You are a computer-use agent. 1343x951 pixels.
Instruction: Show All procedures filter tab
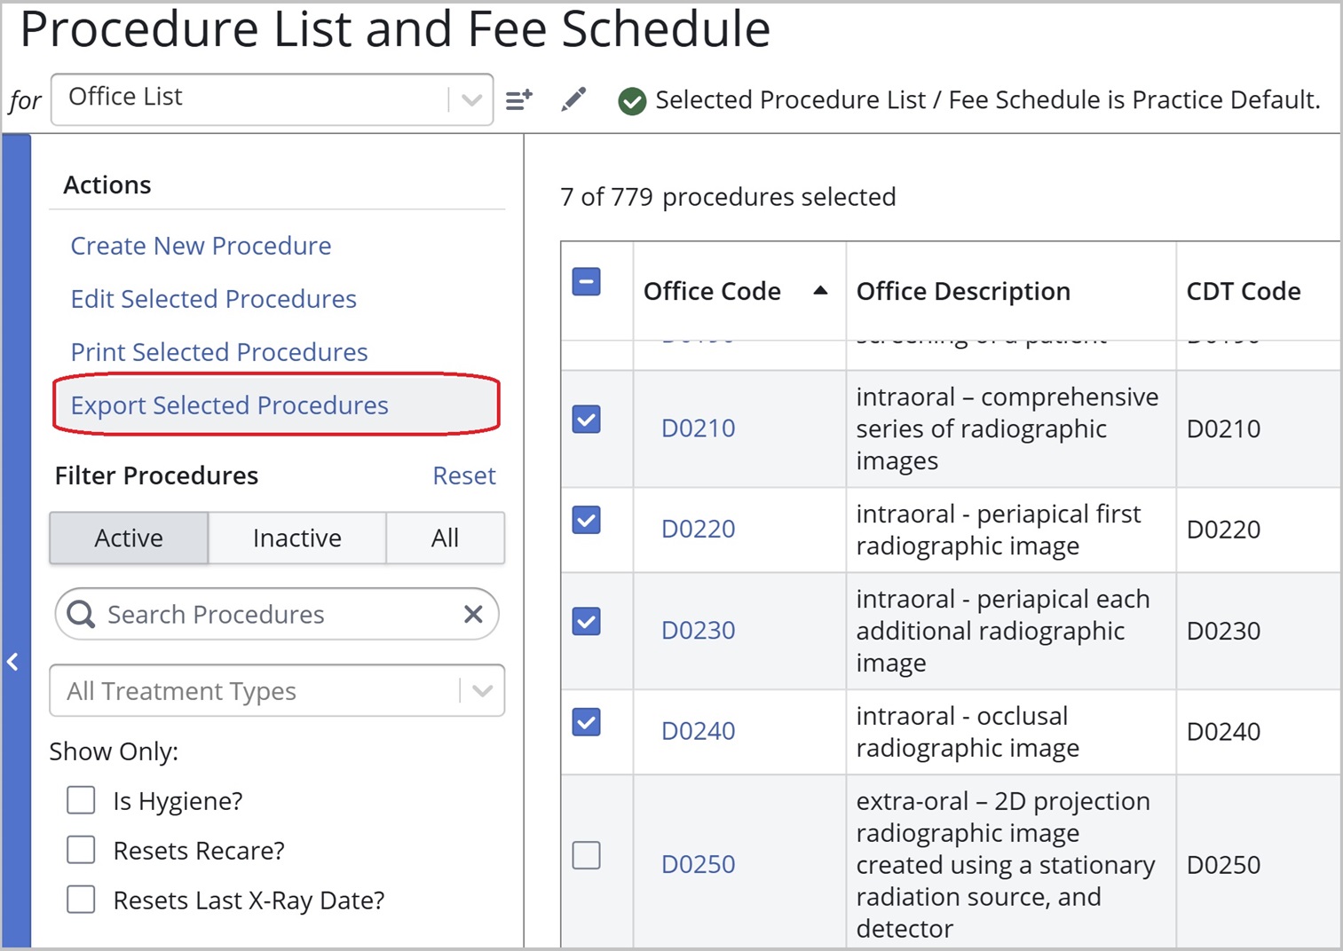(x=445, y=538)
